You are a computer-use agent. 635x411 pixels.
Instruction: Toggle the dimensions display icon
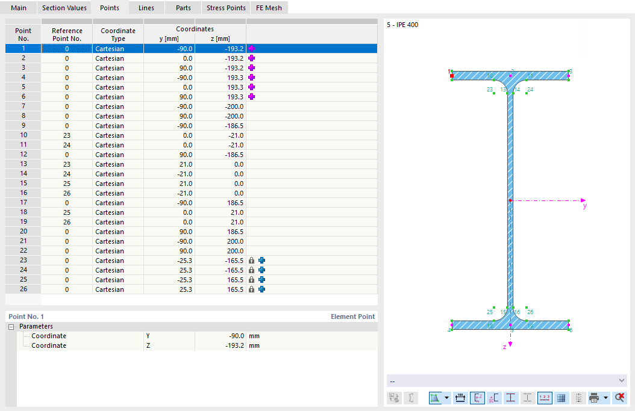[460, 398]
